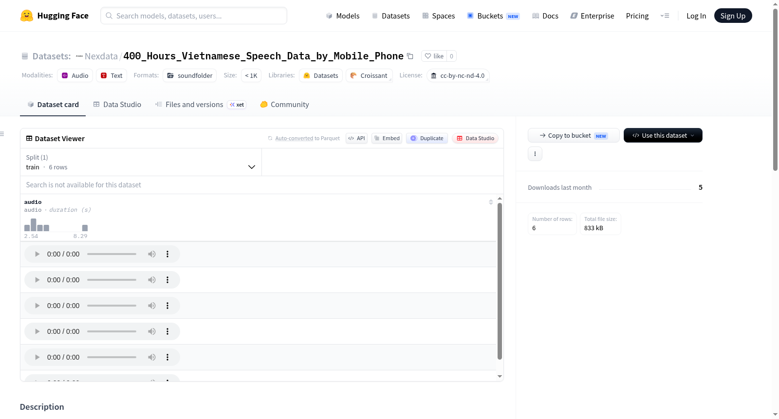Switch to the Data Studio tab
779x419 pixels.
pyautogui.click(x=117, y=105)
